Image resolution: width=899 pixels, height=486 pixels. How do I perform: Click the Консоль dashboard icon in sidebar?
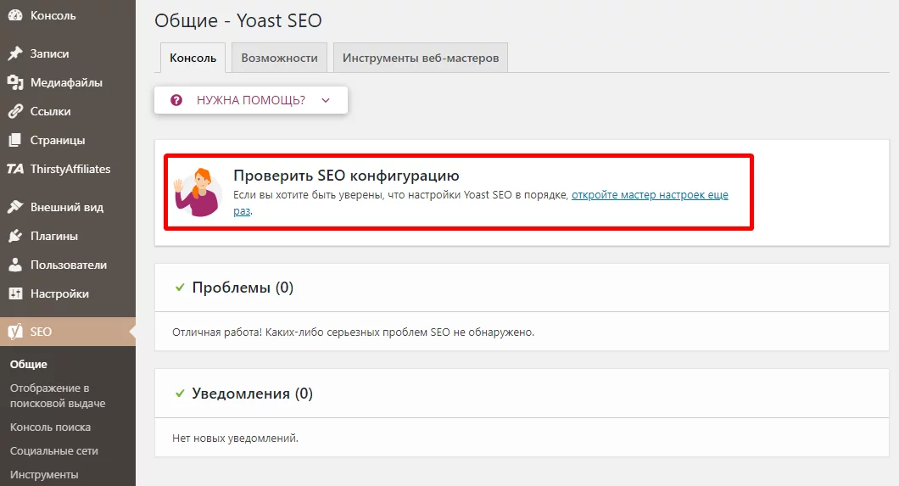coord(15,15)
